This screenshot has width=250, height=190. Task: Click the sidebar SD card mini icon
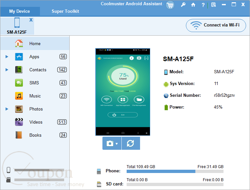pos(9,180)
